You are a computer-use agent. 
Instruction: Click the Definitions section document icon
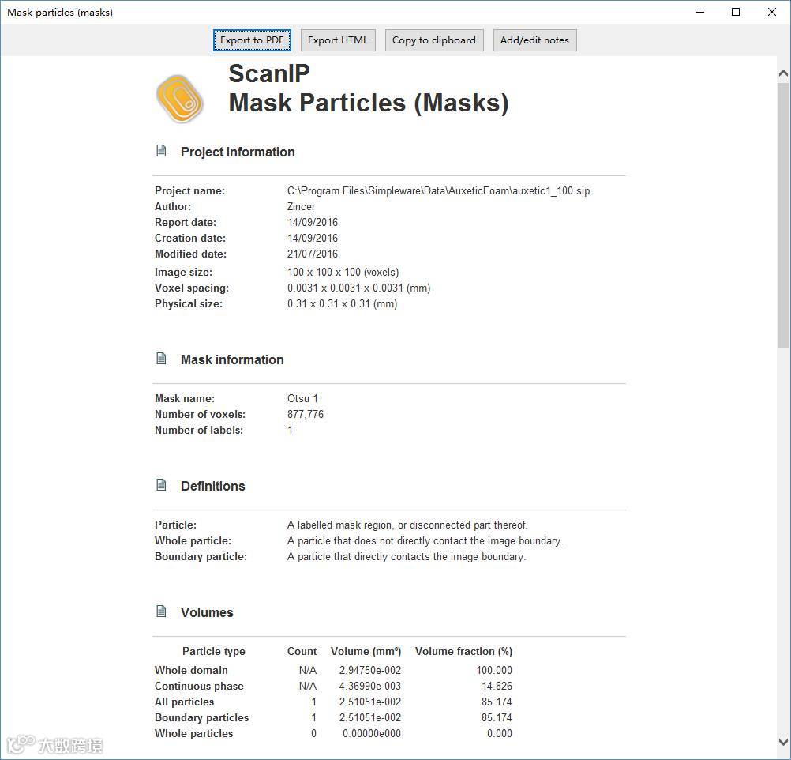[x=161, y=485]
